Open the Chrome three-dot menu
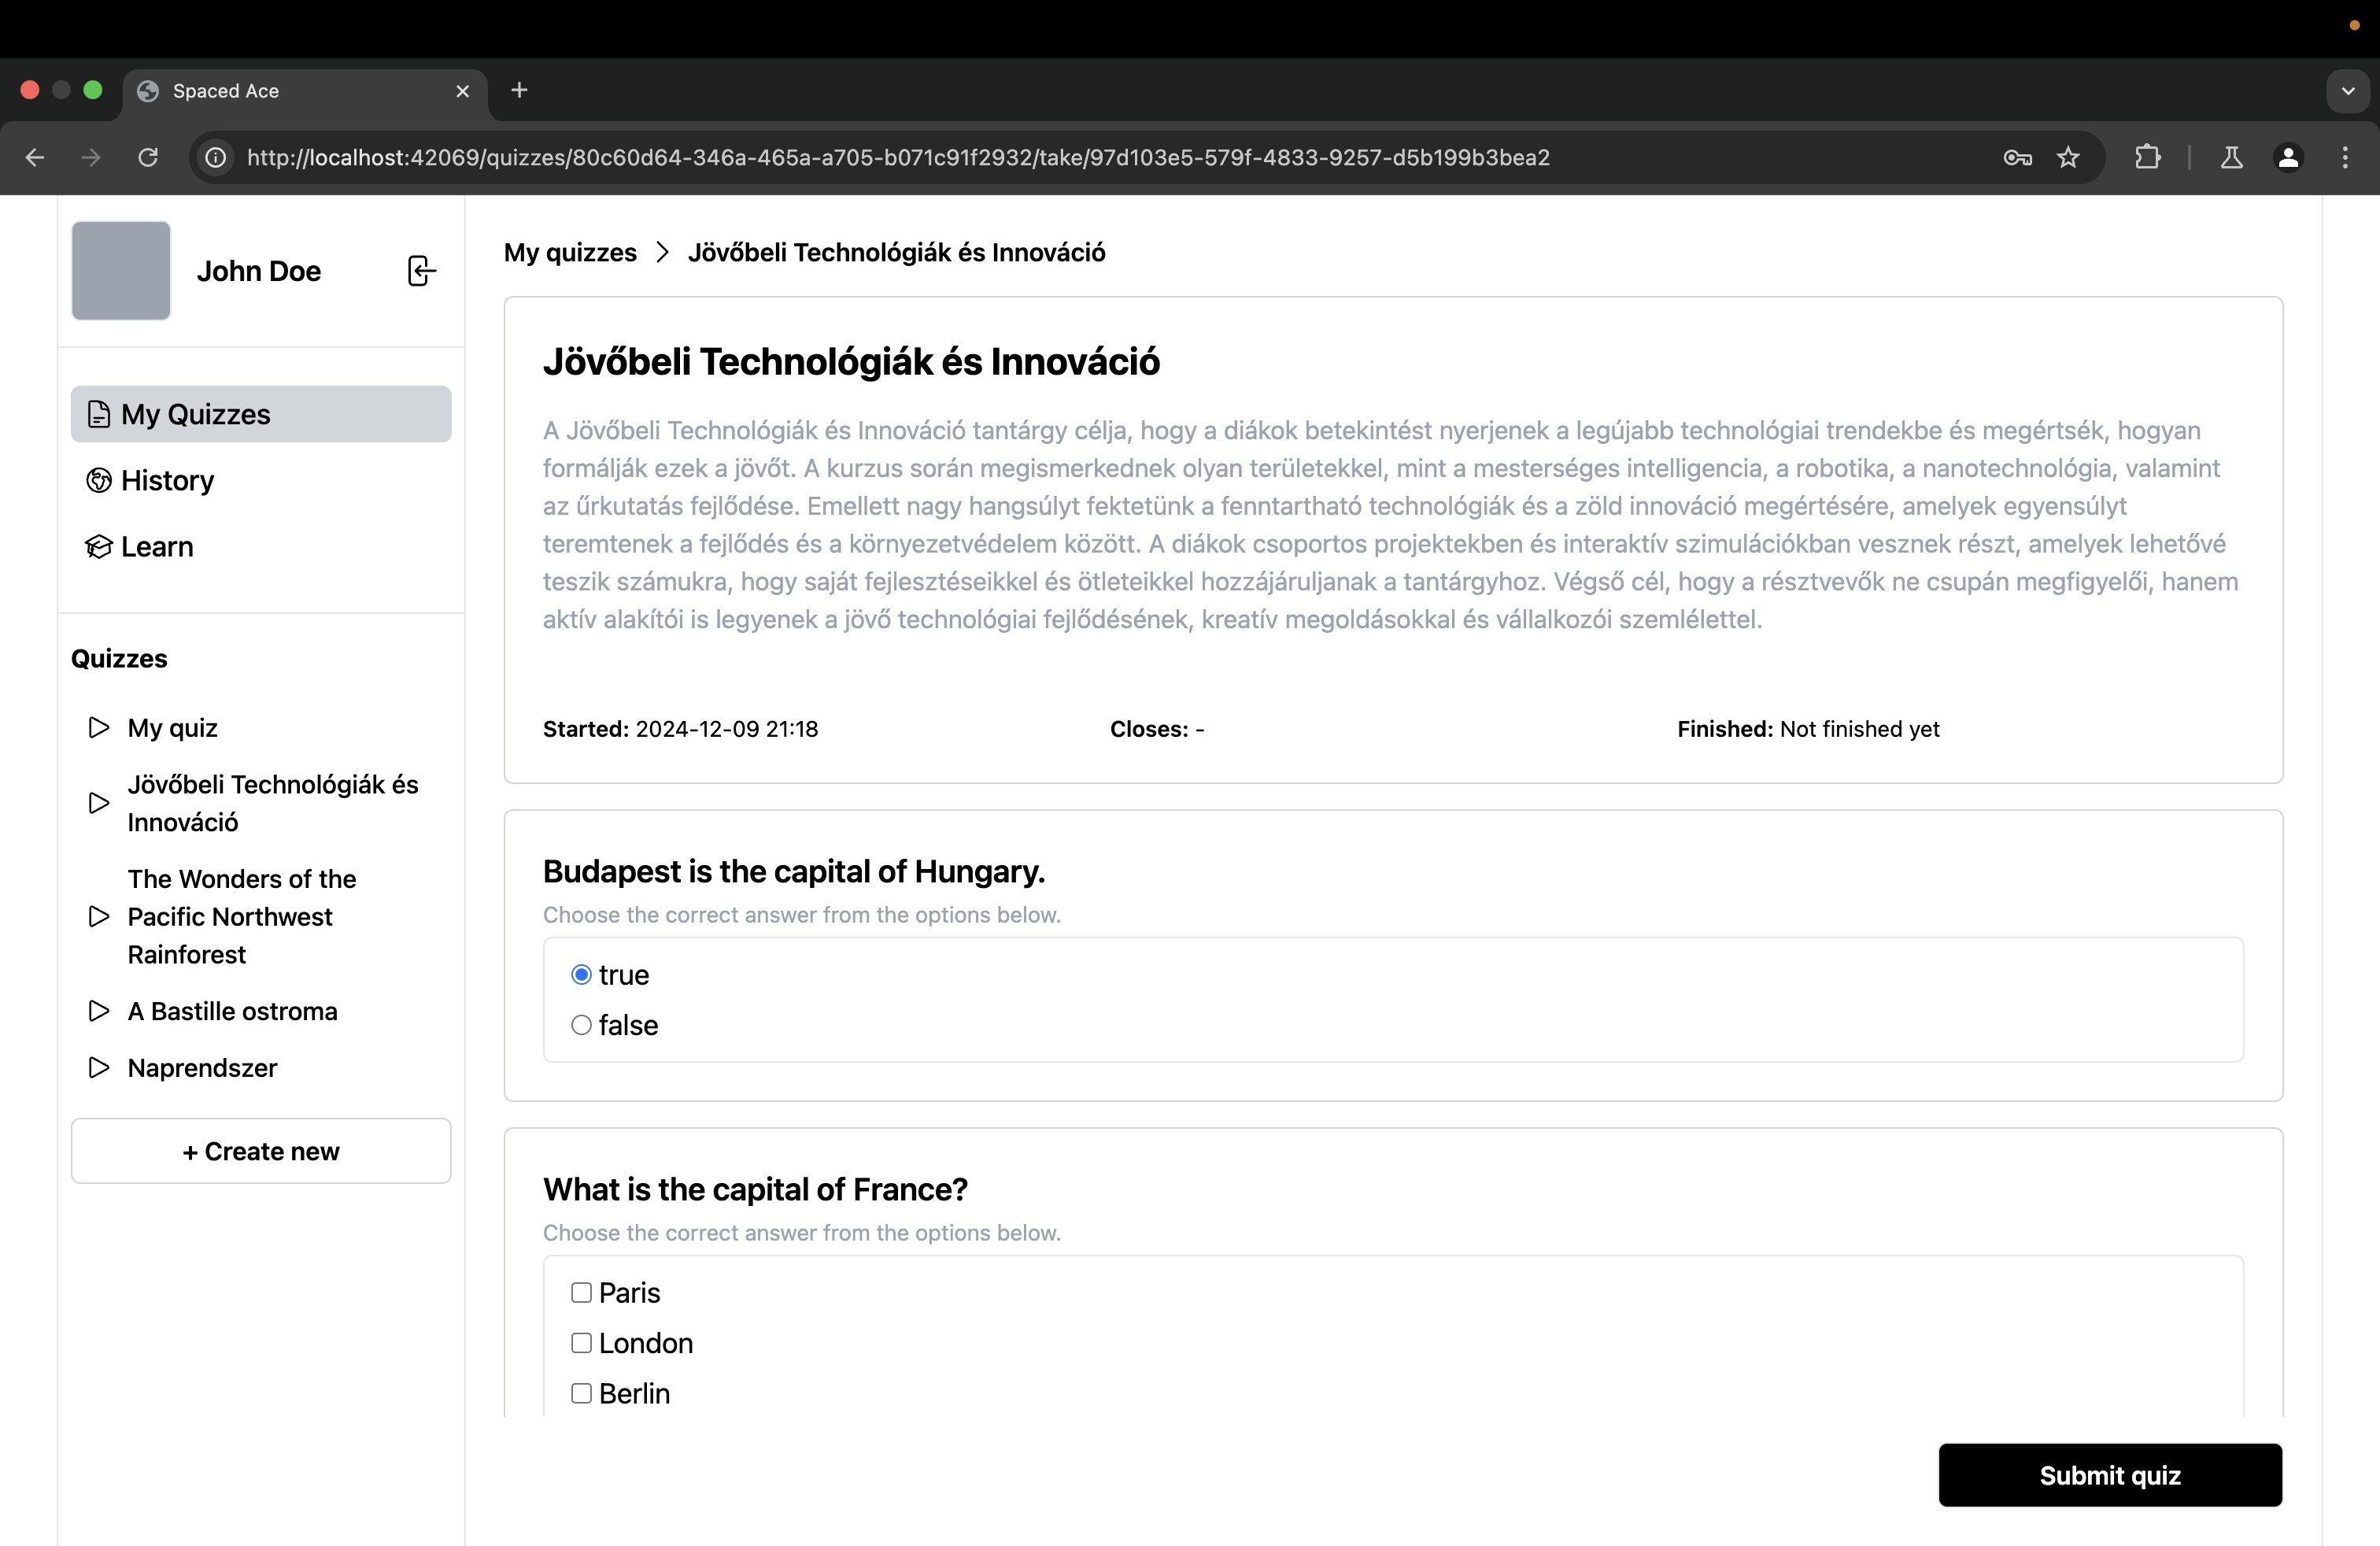The width and height of the screenshot is (2380, 1546). pyautogui.click(x=2345, y=157)
